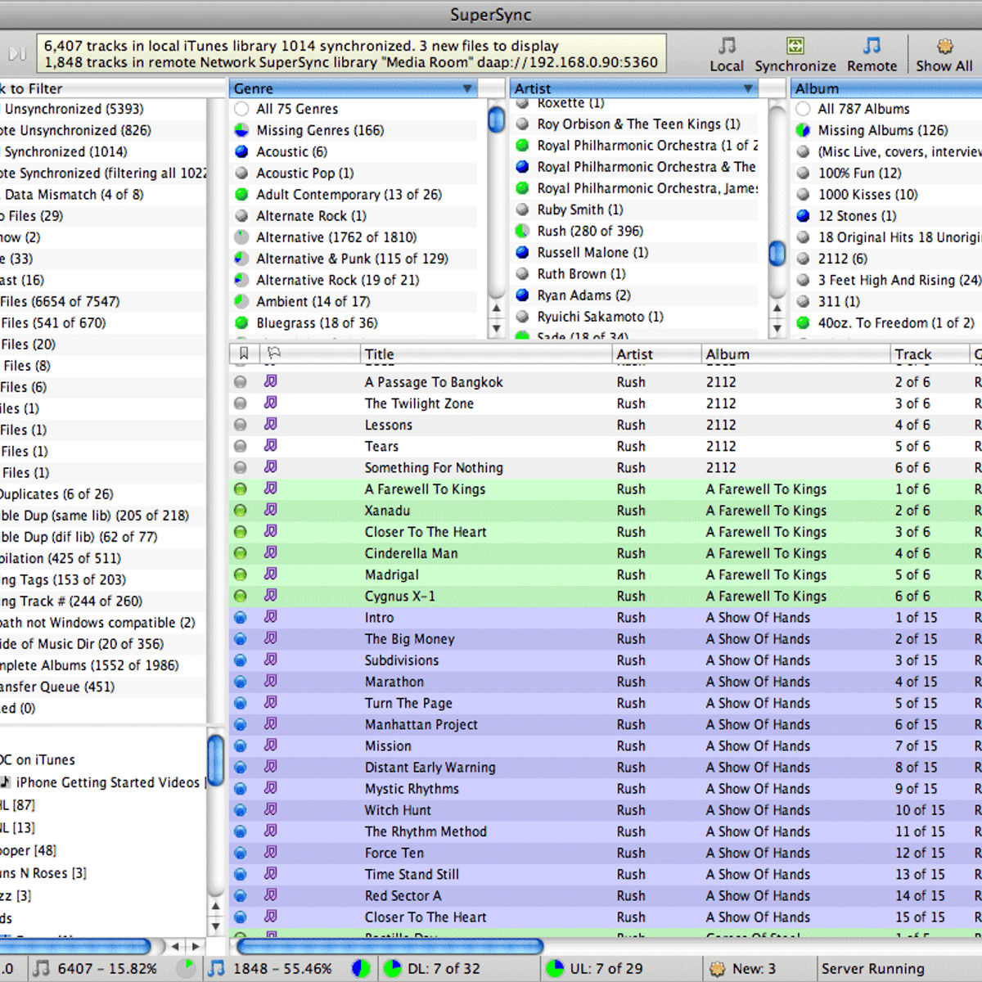The image size is (982, 982).
Task: Select Missing Genres (166) filter
Action: coord(319,130)
